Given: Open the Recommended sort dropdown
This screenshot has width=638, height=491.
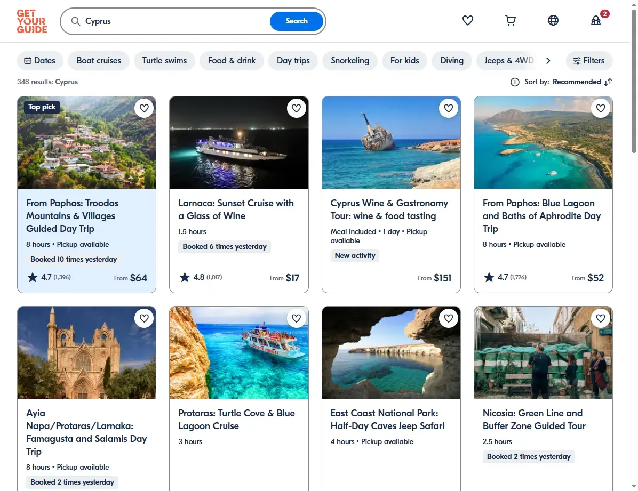Looking at the screenshot, I should [x=577, y=82].
